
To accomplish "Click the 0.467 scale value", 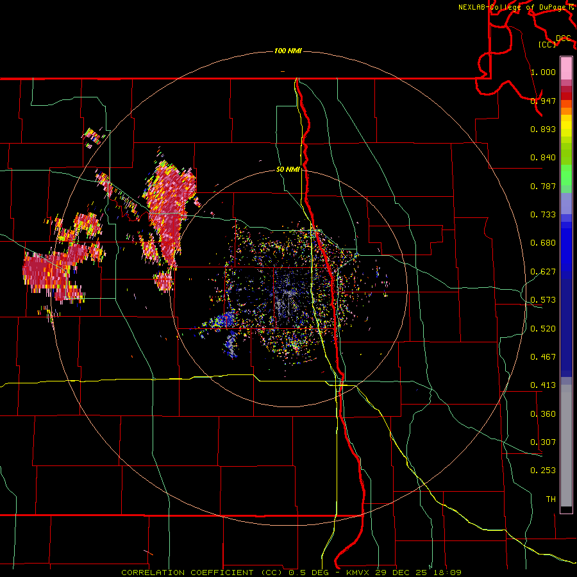I will coord(543,356).
